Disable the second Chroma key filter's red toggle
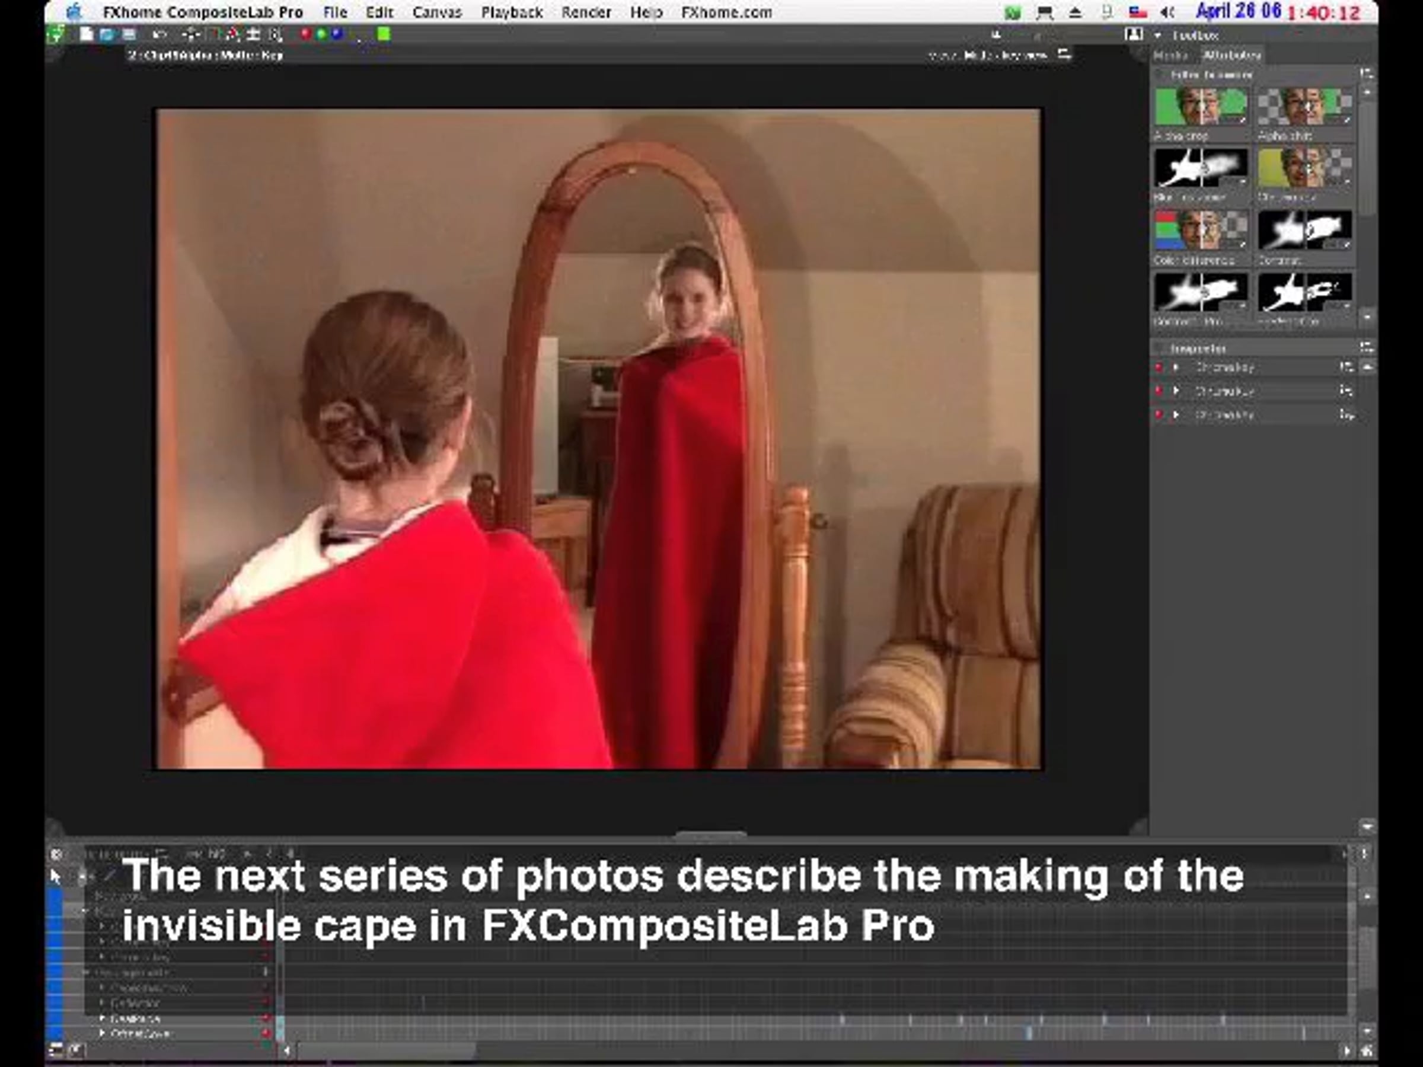This screenshot has height=1067, width=1423. tap(1159, 391)
